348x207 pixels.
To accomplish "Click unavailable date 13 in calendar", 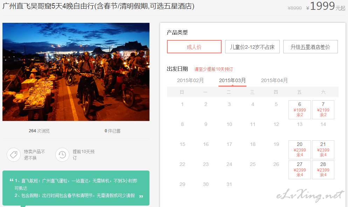I will [300, 124].
